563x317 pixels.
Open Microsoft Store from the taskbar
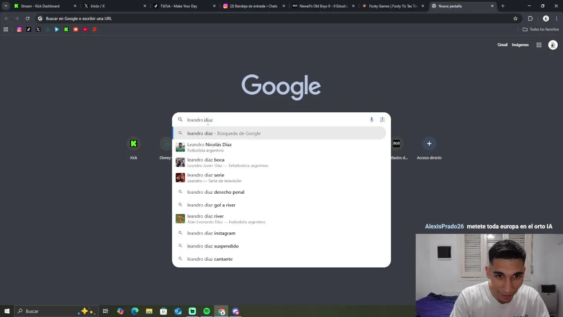(164, 311)
